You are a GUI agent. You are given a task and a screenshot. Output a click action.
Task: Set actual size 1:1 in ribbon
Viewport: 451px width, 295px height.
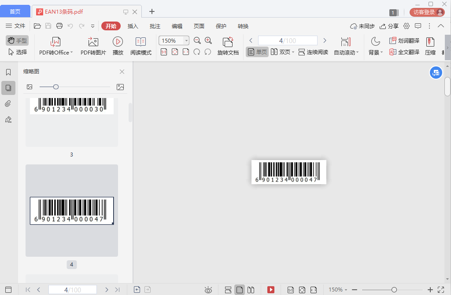pyautogui.click(x=164, y=52)
